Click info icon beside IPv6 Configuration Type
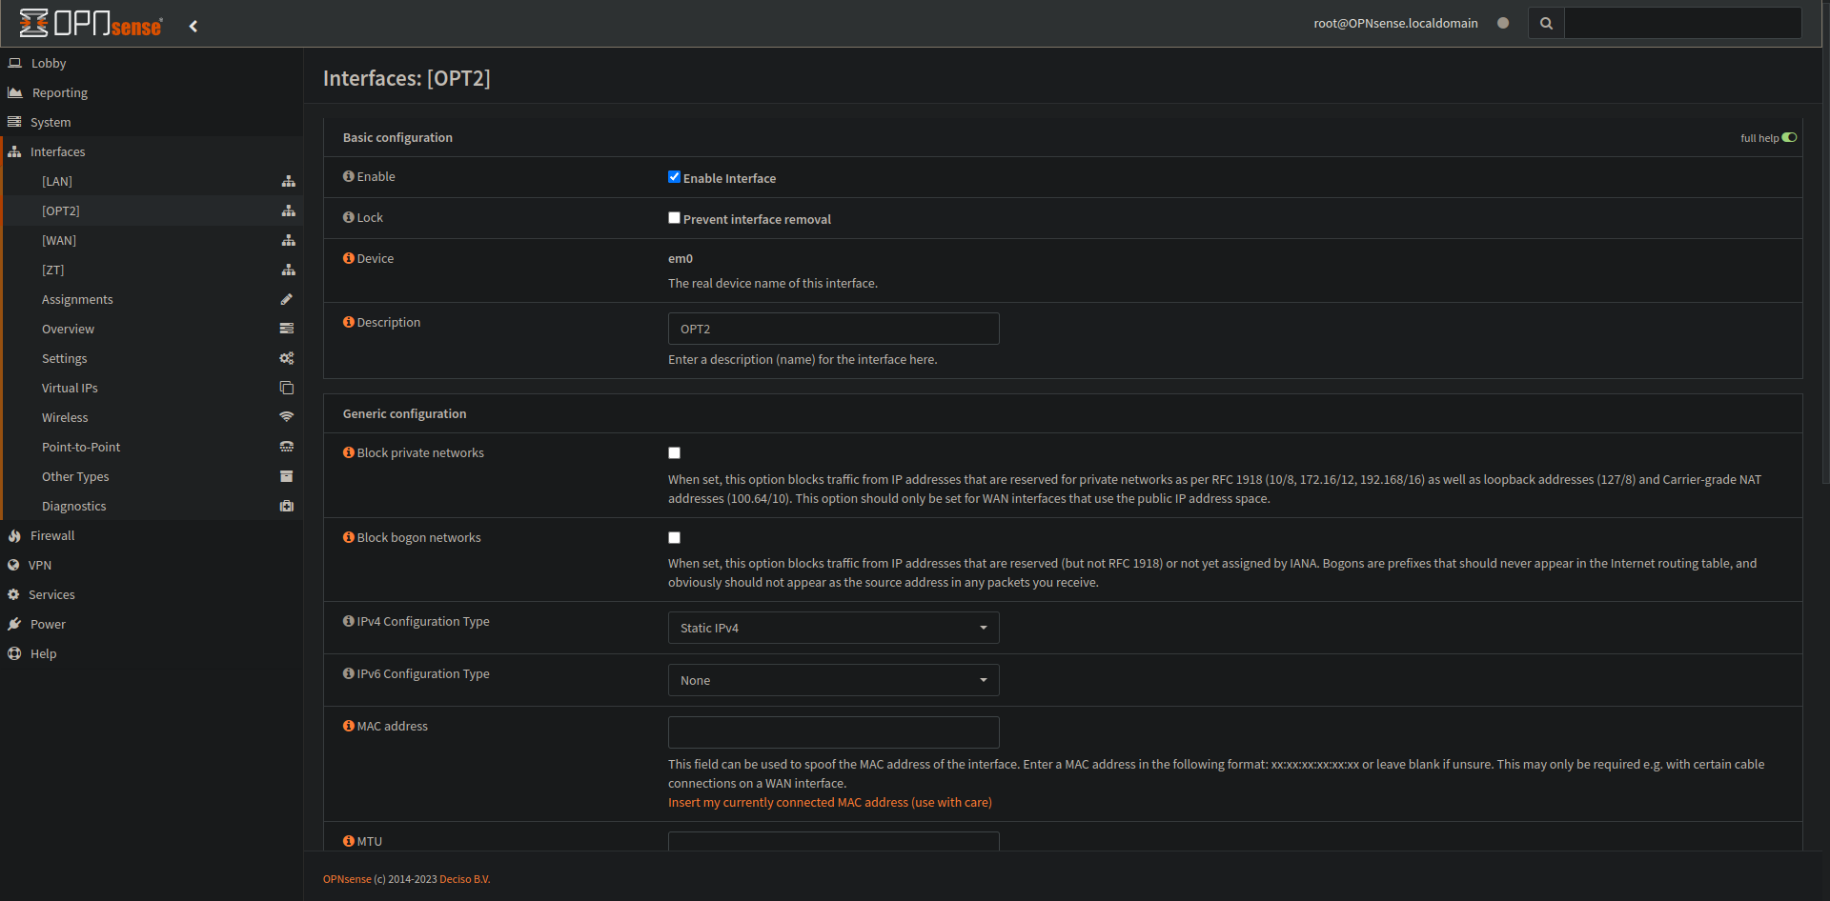The image size is (1830, 901). point(349,673)
